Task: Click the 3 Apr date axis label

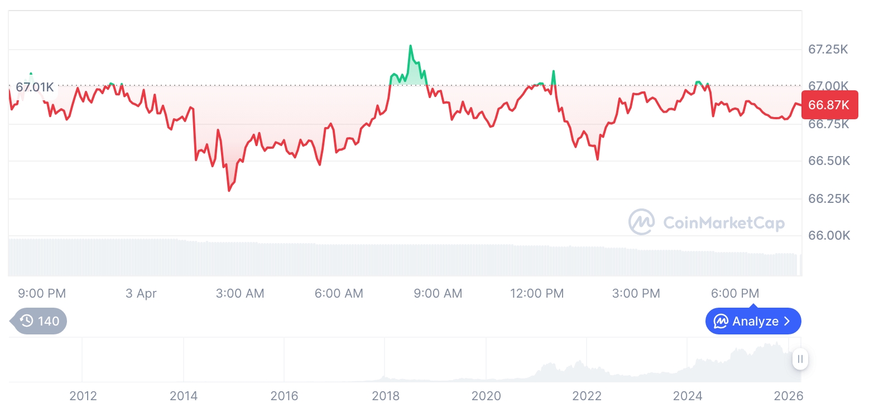Action: pyautogui.click(x=141, y=293)
